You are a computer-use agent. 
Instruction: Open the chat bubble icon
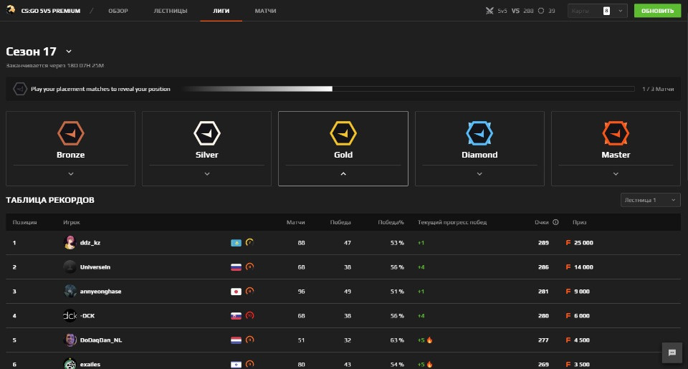click(x=672, y=352)
